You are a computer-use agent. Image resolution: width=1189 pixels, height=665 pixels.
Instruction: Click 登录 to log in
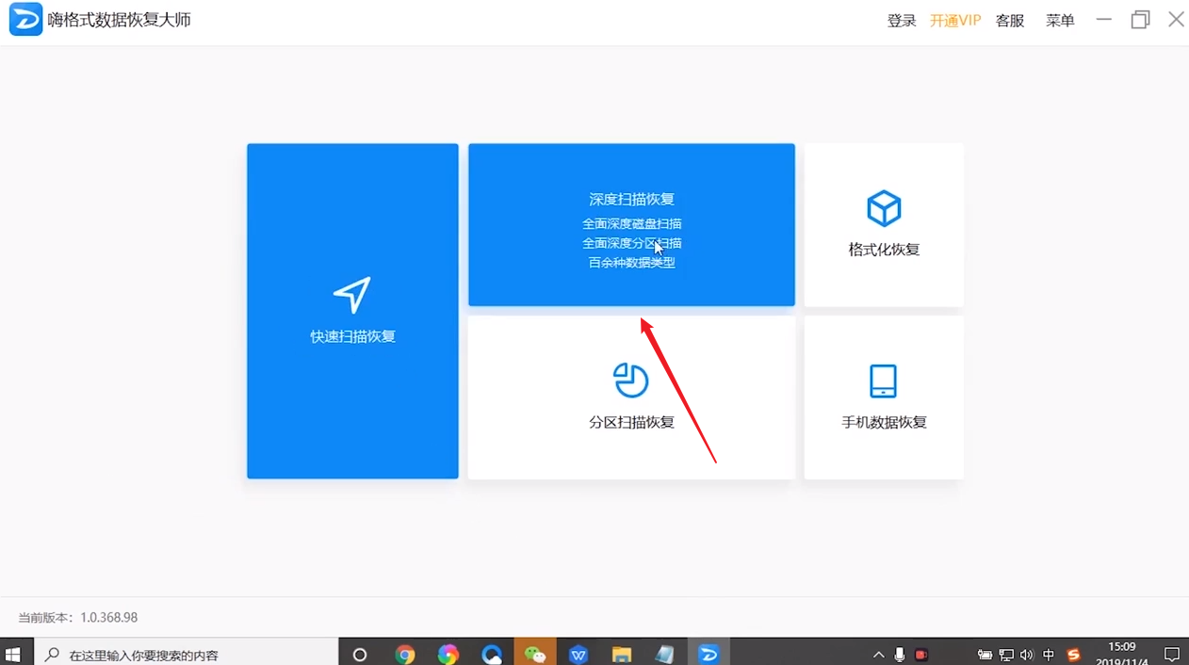tap(902, 21)
